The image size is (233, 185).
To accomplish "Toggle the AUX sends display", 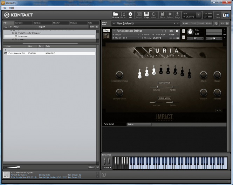I will coord(222,24).
